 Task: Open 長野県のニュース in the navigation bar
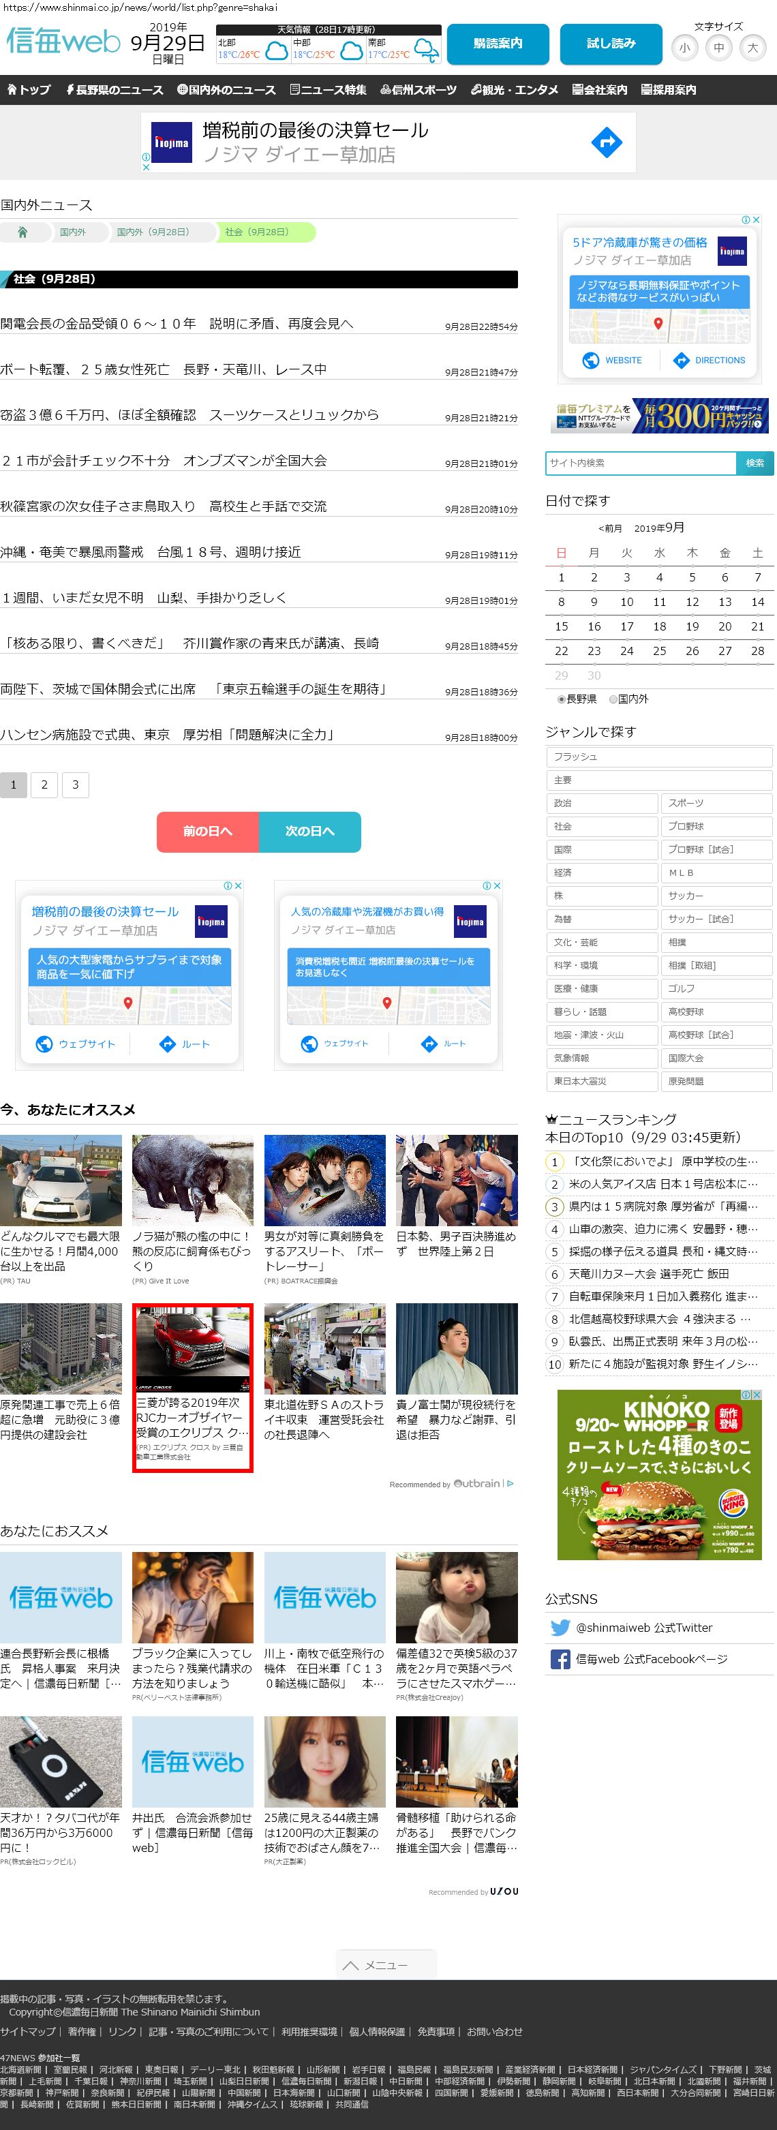pos(115,90)
